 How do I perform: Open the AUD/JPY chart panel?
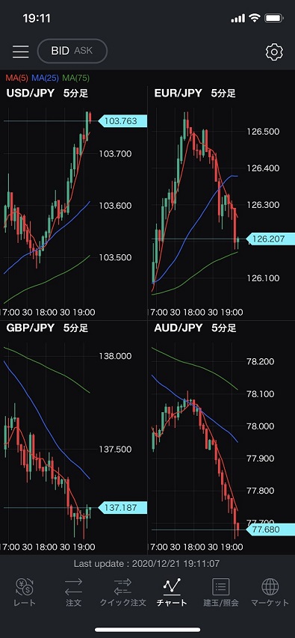222,438
